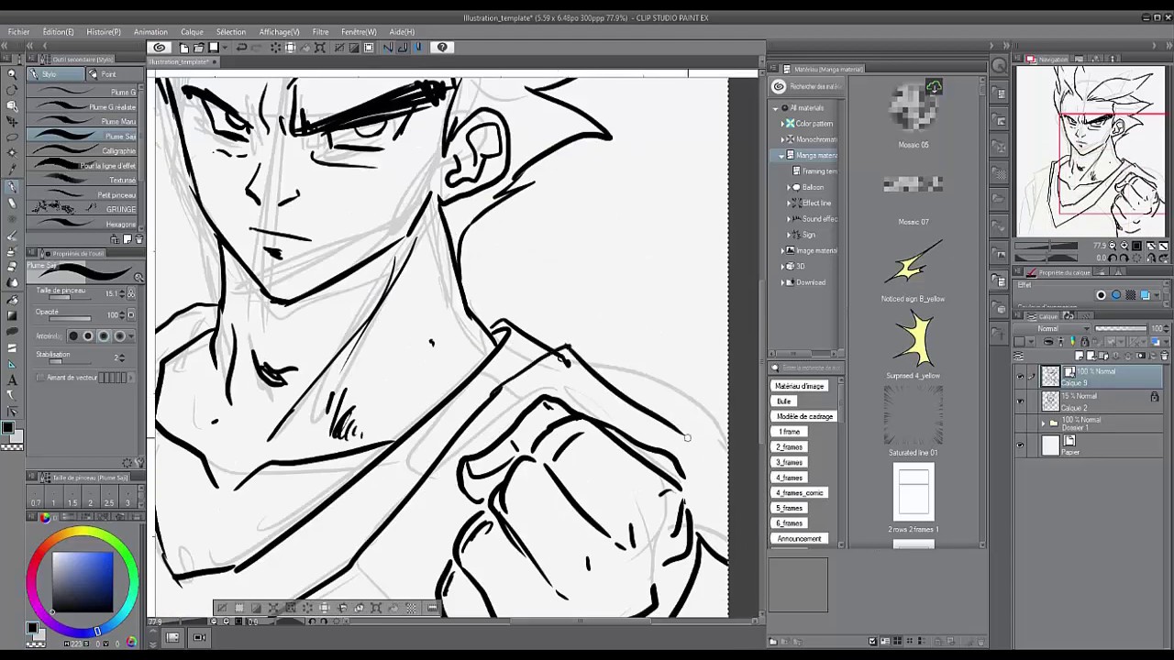This screenshot has height=660, width=1174.
Task: Open the Animation menu
Action: point(150,32)
